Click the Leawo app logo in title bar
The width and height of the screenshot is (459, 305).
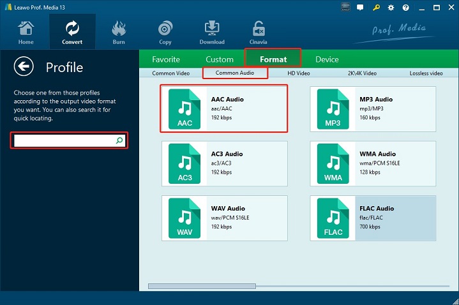point(8,7)
